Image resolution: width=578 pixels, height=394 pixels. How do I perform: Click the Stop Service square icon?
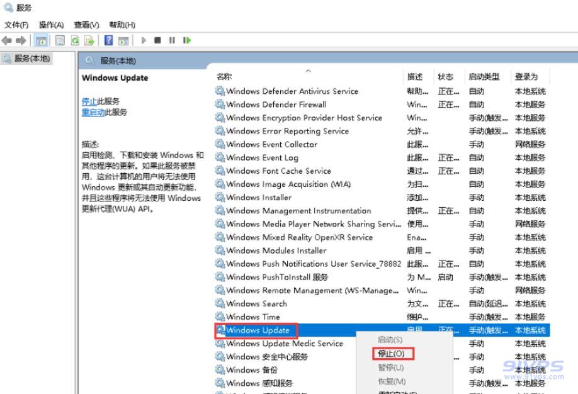(x=158, y=40)
